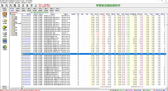Click the first toolbar icon 工具栏

pos(2,6)
